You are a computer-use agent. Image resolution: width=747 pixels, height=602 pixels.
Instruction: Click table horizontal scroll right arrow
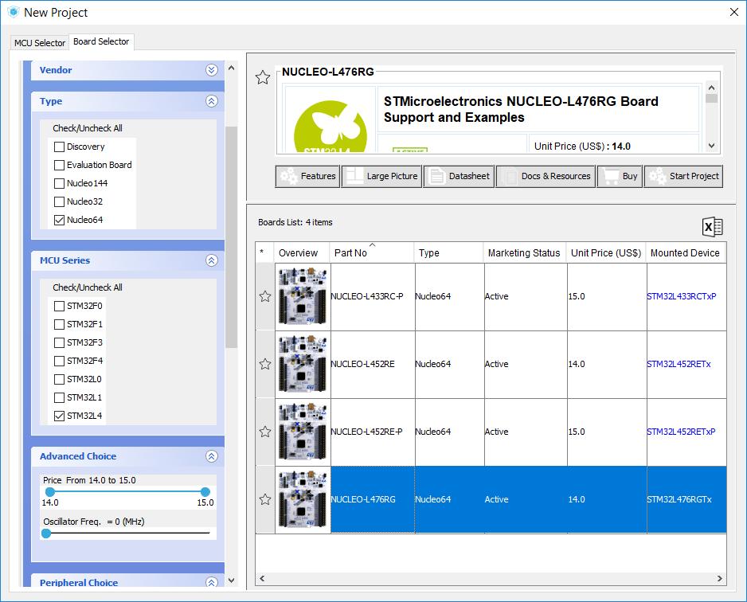pyautogui.click(x=719, y=578)
